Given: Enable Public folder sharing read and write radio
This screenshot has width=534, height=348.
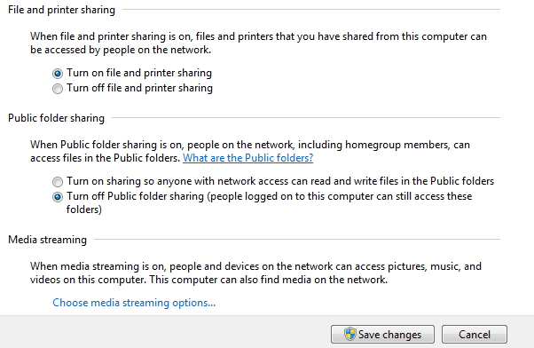Looking at the screenshot, I should 58,182.
